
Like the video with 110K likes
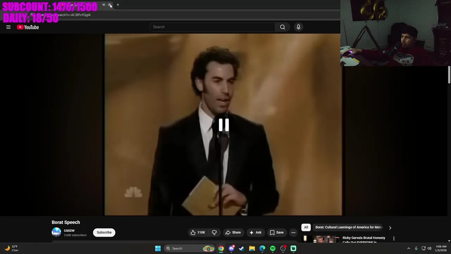pos(198,232)
